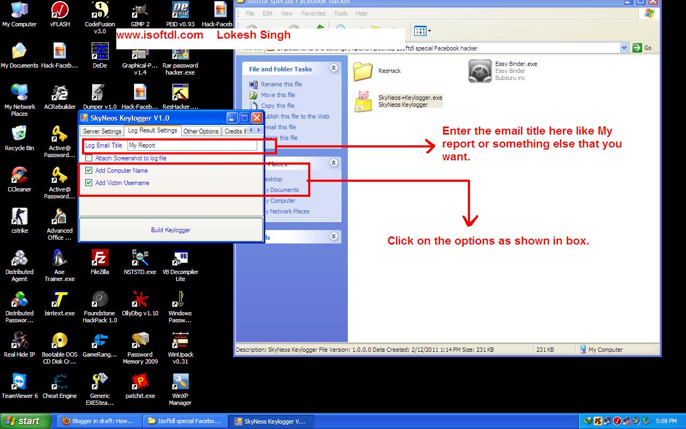Screen dimensions: 686x429
Task: Switch to the Other Options tab
Action: pos(201,131)
